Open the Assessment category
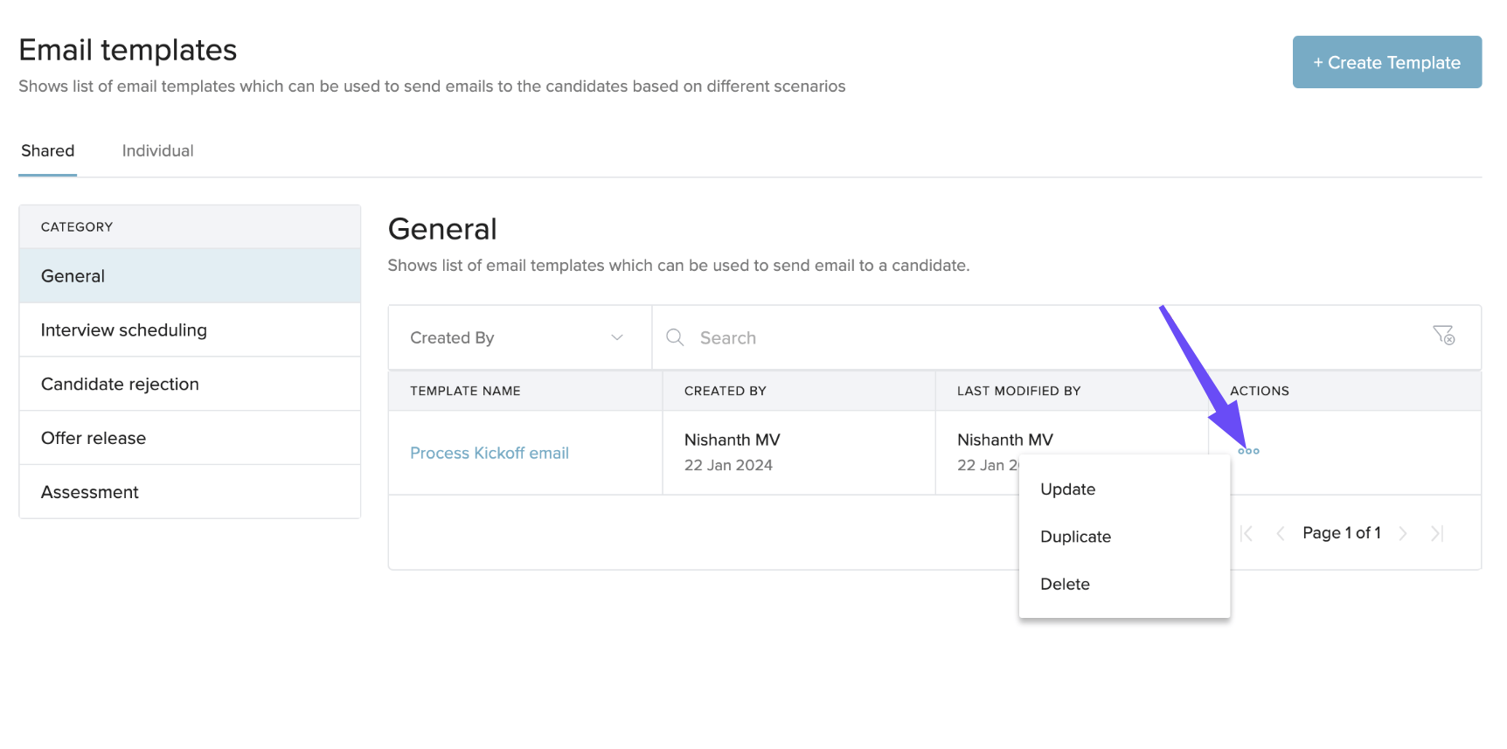This screenshot has height=749, width=1507. 90,492
